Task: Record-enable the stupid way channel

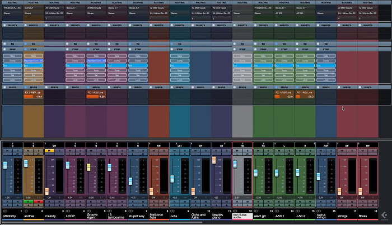Action: (143, 205)
